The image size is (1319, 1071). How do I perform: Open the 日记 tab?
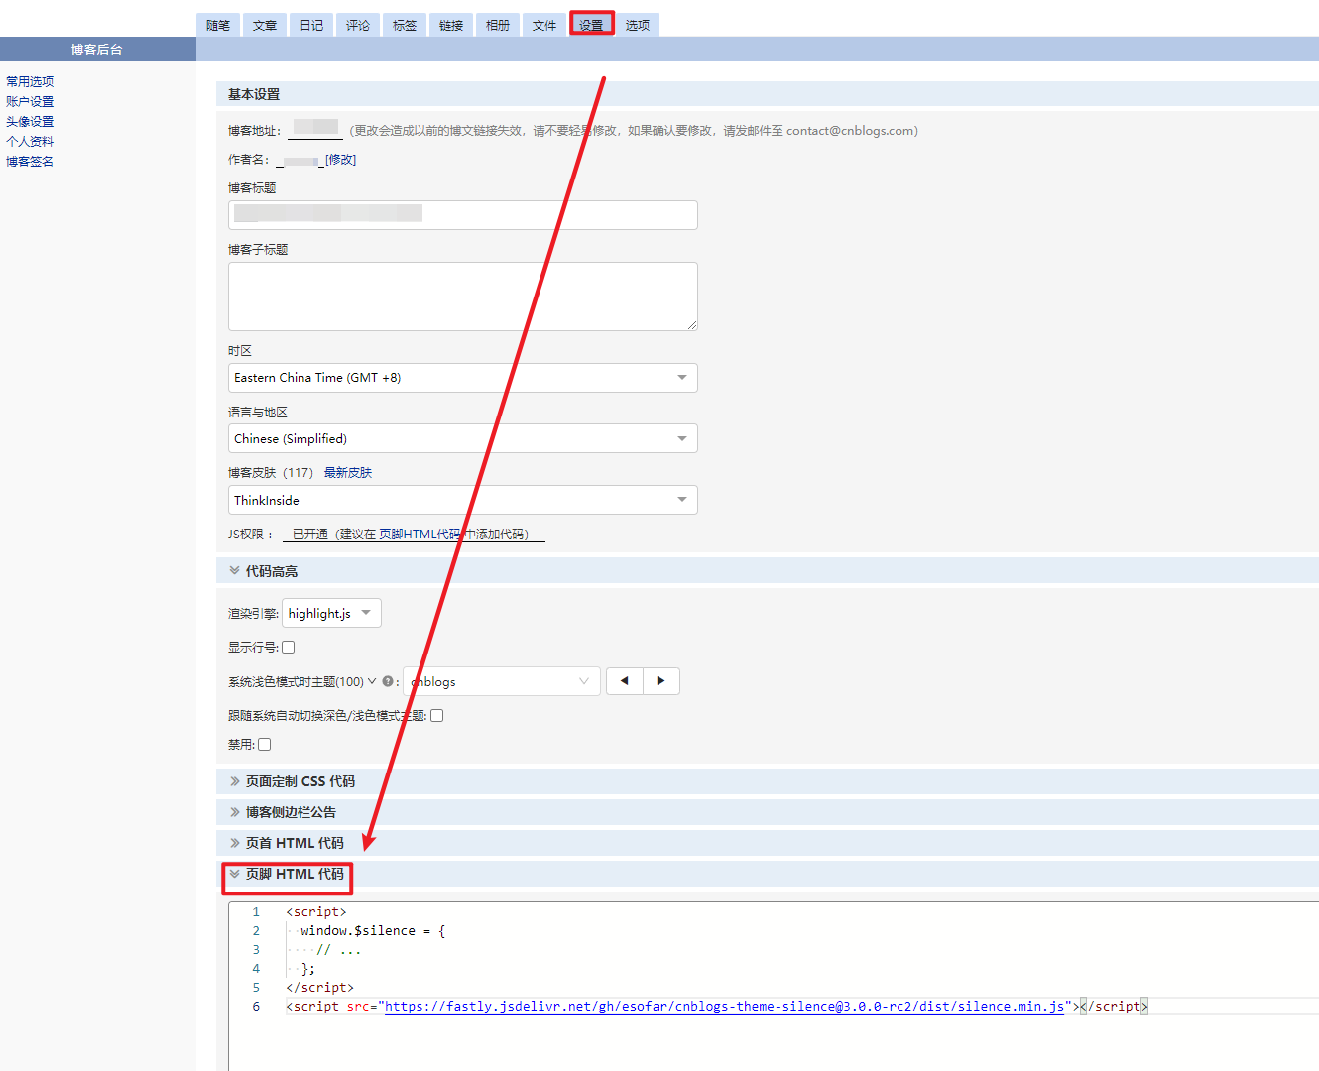point(311,25)
